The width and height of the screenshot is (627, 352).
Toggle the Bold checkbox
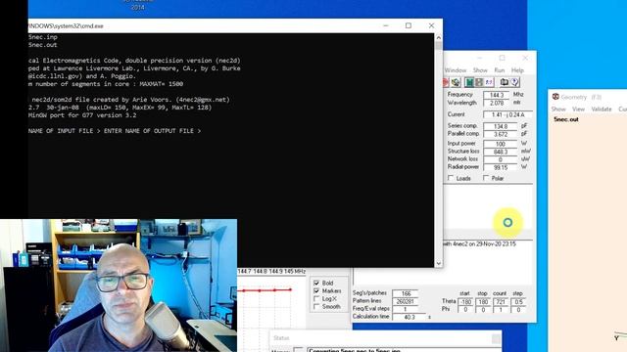(316, 283)
